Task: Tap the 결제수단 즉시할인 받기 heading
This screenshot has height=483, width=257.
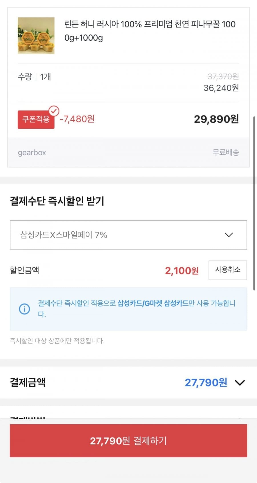Action: pyautogui.click(x=57, y=201)
